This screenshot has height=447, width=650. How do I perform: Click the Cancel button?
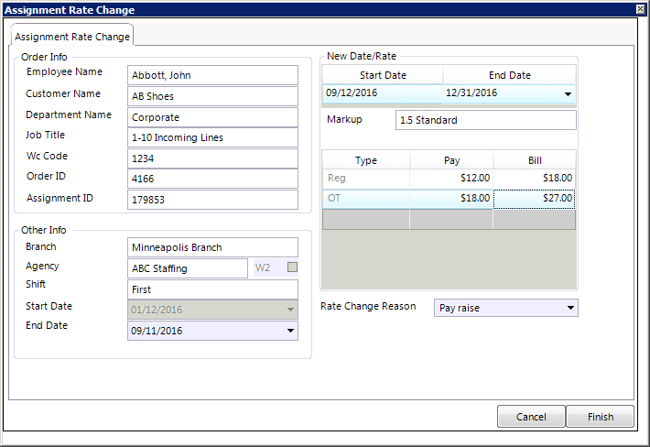[x=530, y=417]
